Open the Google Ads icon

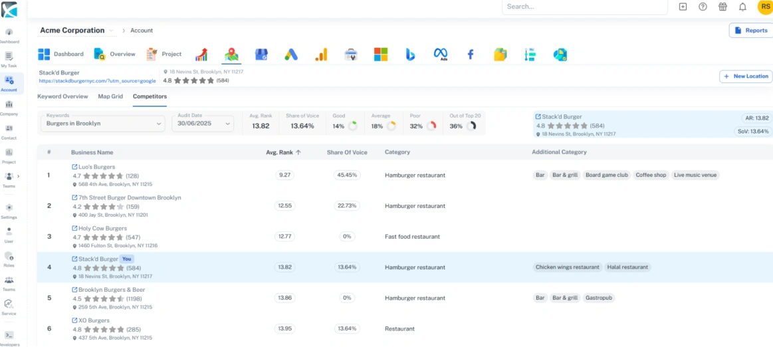click(291, 55)
